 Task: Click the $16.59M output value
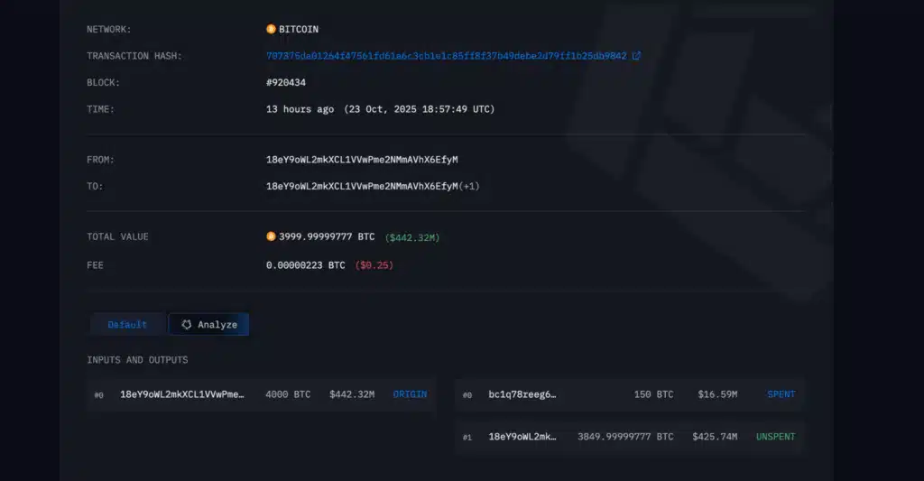click(x=717, y=394)
